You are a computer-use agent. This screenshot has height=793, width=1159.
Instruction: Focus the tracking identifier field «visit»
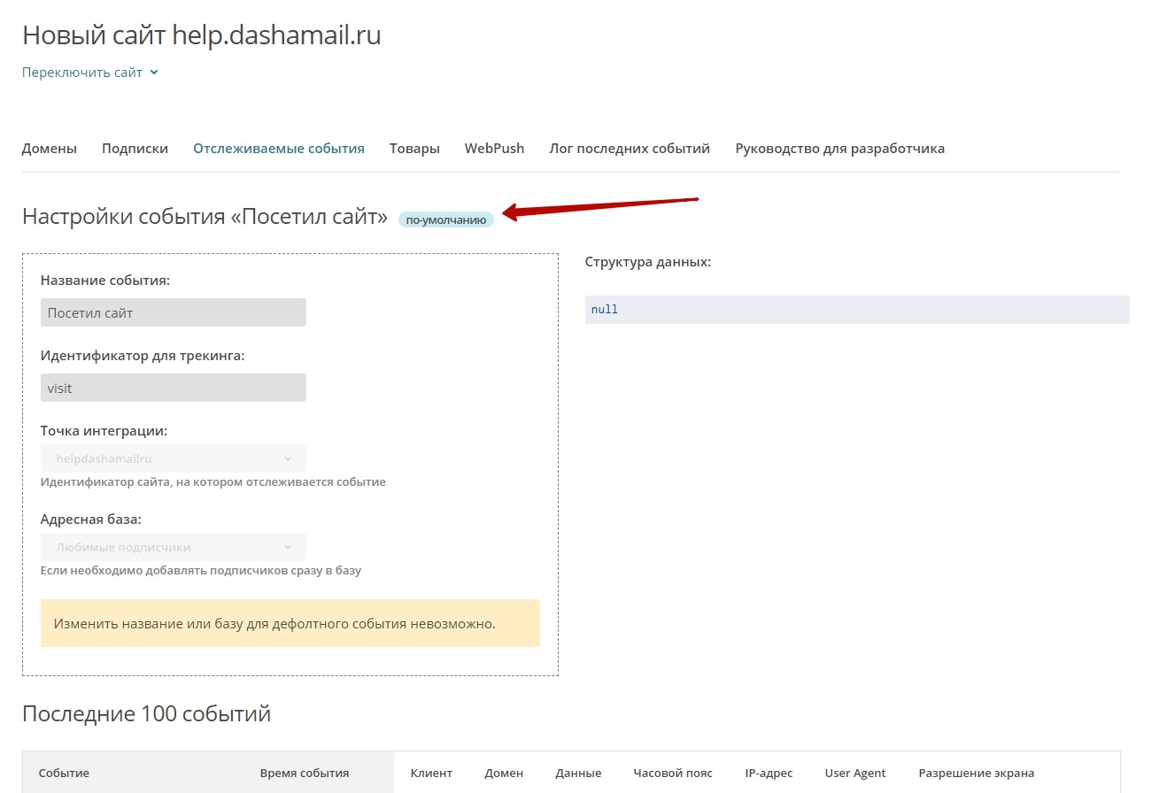tap(174, 388)
